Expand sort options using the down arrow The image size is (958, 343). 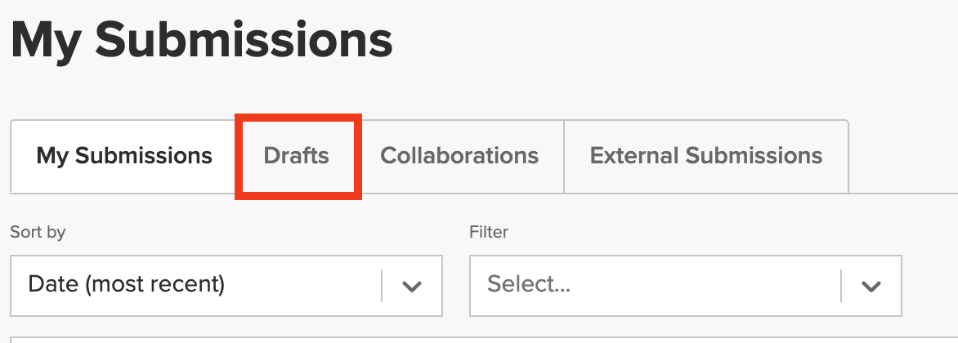[412, 286]
